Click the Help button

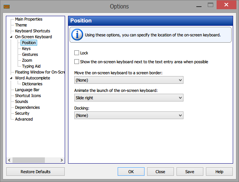219,172
